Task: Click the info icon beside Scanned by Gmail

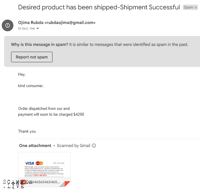Action: pyautogui.click(x=94, y=146)
